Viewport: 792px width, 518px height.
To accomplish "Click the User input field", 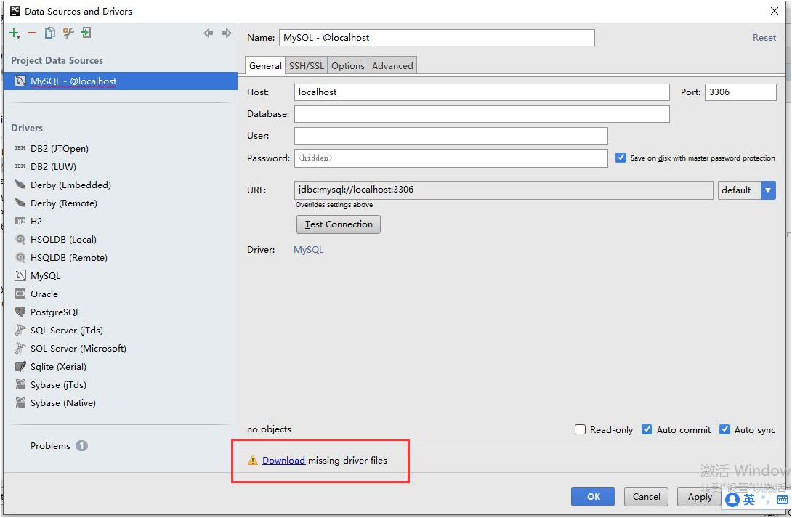I will (x=451, y=136).
